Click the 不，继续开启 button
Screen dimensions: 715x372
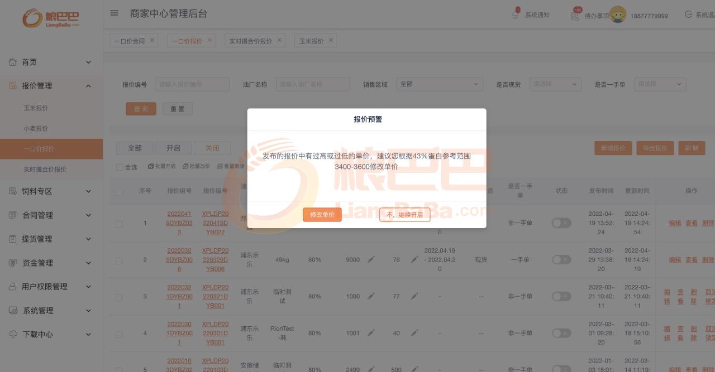tap(404, 215)
